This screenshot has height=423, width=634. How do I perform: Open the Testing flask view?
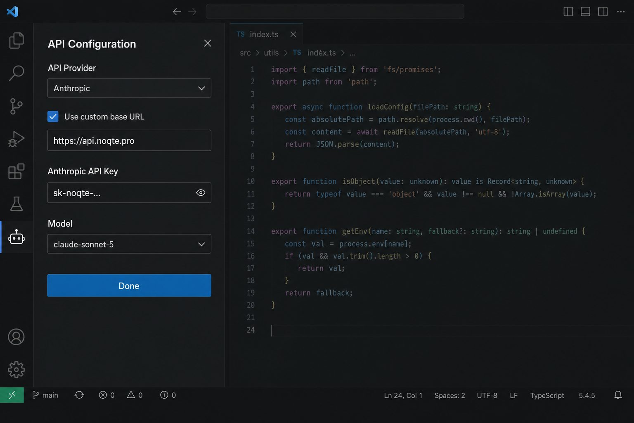[17, 204]
